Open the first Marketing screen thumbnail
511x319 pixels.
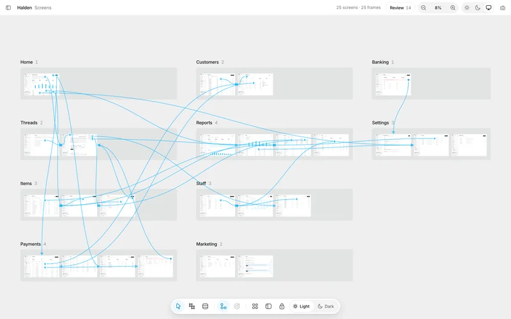pos(217,266)
